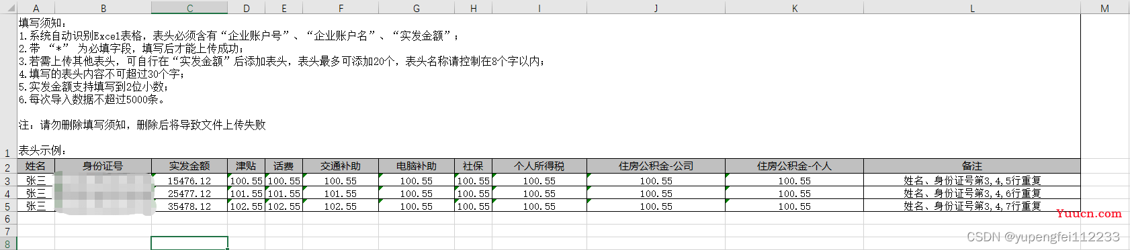1130x250 pixels.
Task: Select the cell with 35478.12
Action: tap(189, 206)
